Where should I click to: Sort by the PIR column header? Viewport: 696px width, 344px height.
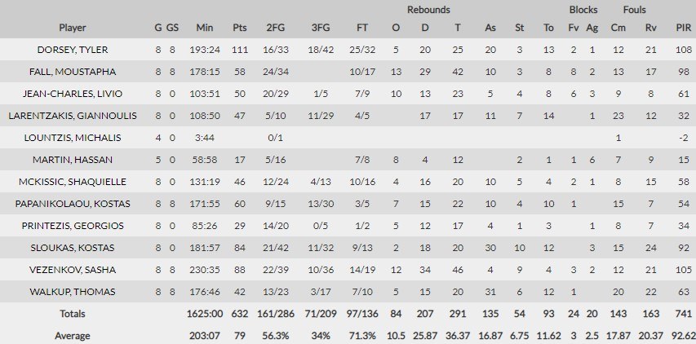[684, 27]
